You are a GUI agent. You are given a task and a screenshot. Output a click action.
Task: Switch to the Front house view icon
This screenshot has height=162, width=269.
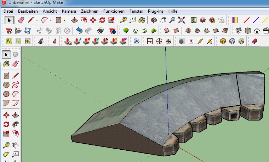click(x=257, y=31)
